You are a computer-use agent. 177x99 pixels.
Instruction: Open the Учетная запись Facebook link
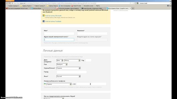point(53,21)
